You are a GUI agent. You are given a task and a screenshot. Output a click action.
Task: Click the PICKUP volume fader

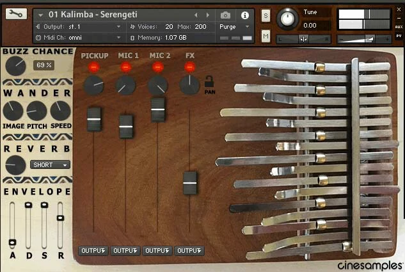(x=94, y=119)
